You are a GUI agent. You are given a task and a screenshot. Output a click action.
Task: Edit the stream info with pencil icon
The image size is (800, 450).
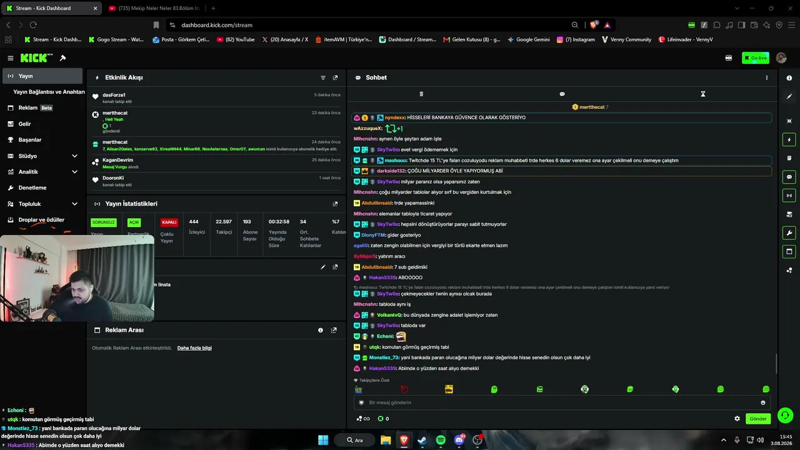tap(323, 267)
